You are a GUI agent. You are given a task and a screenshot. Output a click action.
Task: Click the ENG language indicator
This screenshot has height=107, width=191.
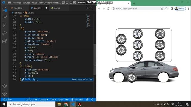(x=172, y=104)
